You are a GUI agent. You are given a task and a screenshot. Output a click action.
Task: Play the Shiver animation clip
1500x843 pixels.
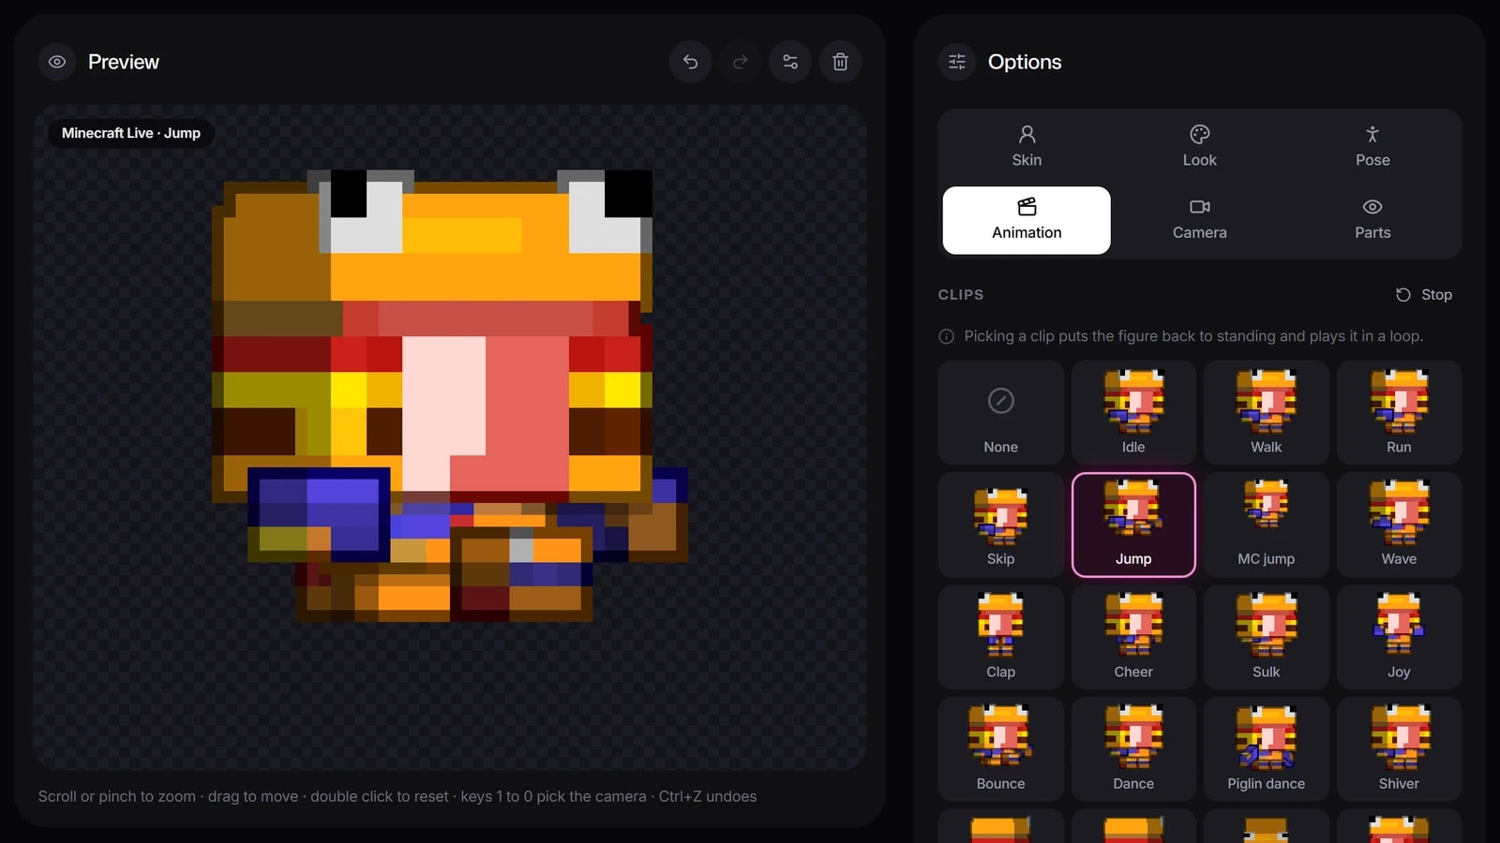coord(1399,749)
